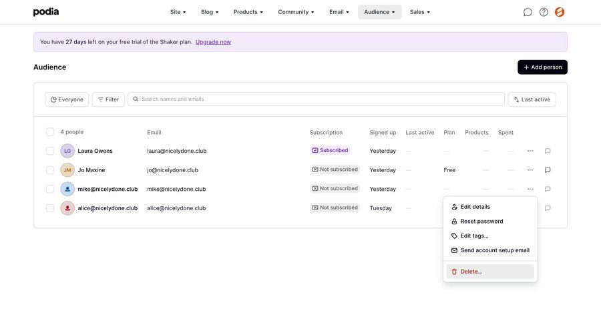Open the chat messages icon in header
This screenshot has width=601, height=323.
(x=528, y=12)
